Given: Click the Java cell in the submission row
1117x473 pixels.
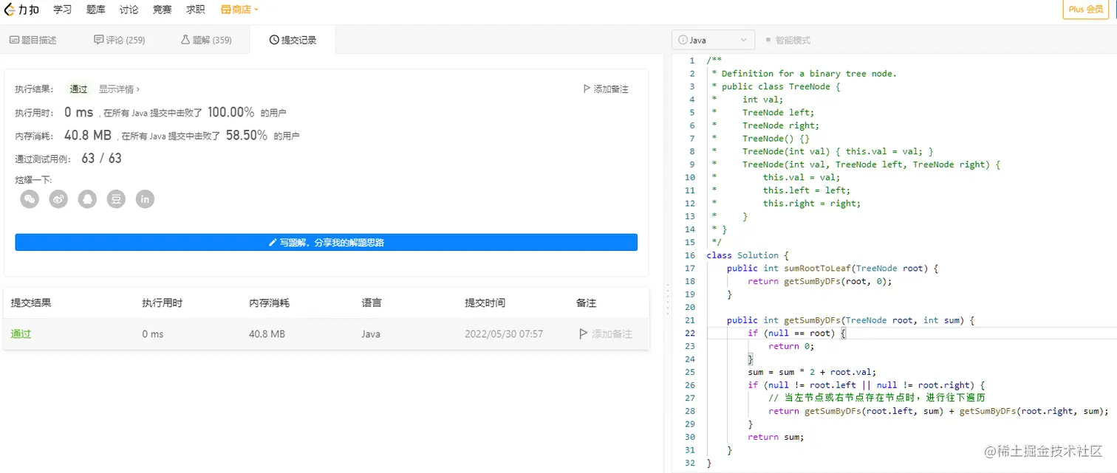Looking at the screenshot, I should [x=371, y=334].
